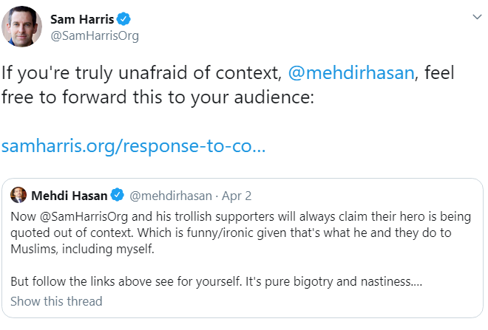Open the tweet options dropdown chevron

coord(475,17)
